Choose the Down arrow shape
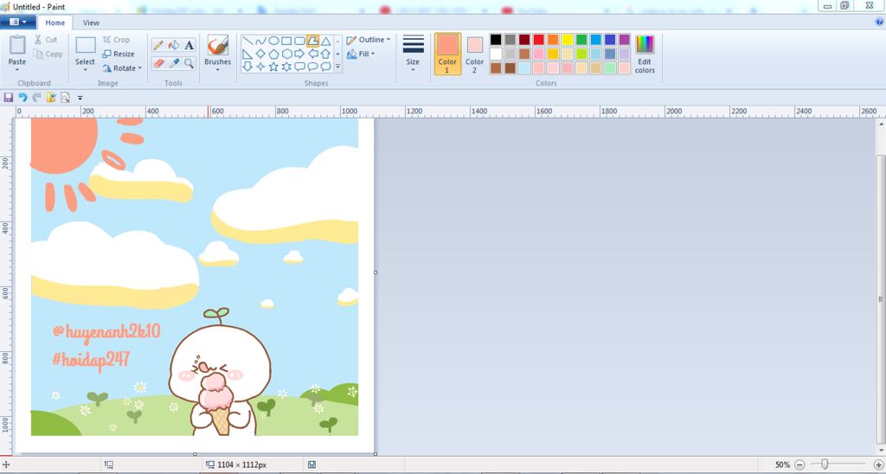The image size is (886, 474). click(247, 67)
